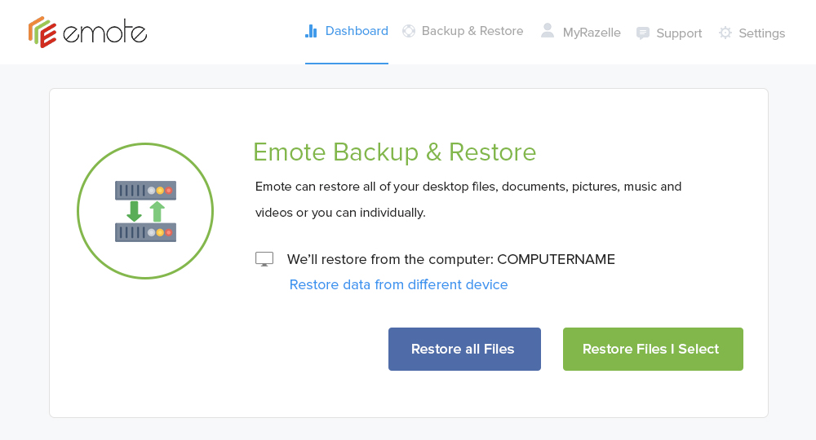
Task: Click the restore description paragraph
Action: [468, 200]
